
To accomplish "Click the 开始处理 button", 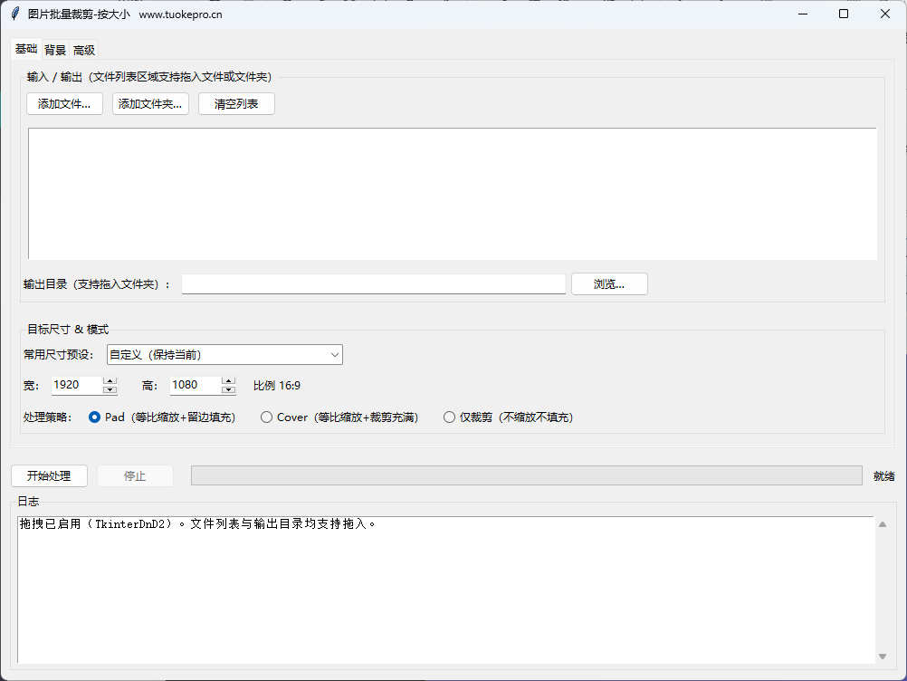I will point(49,475).
